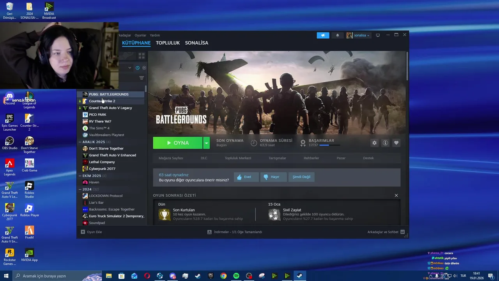This screenshot has width=499, height=281.
Task: Open the Steam notifications bell
Action: [338, 35]
